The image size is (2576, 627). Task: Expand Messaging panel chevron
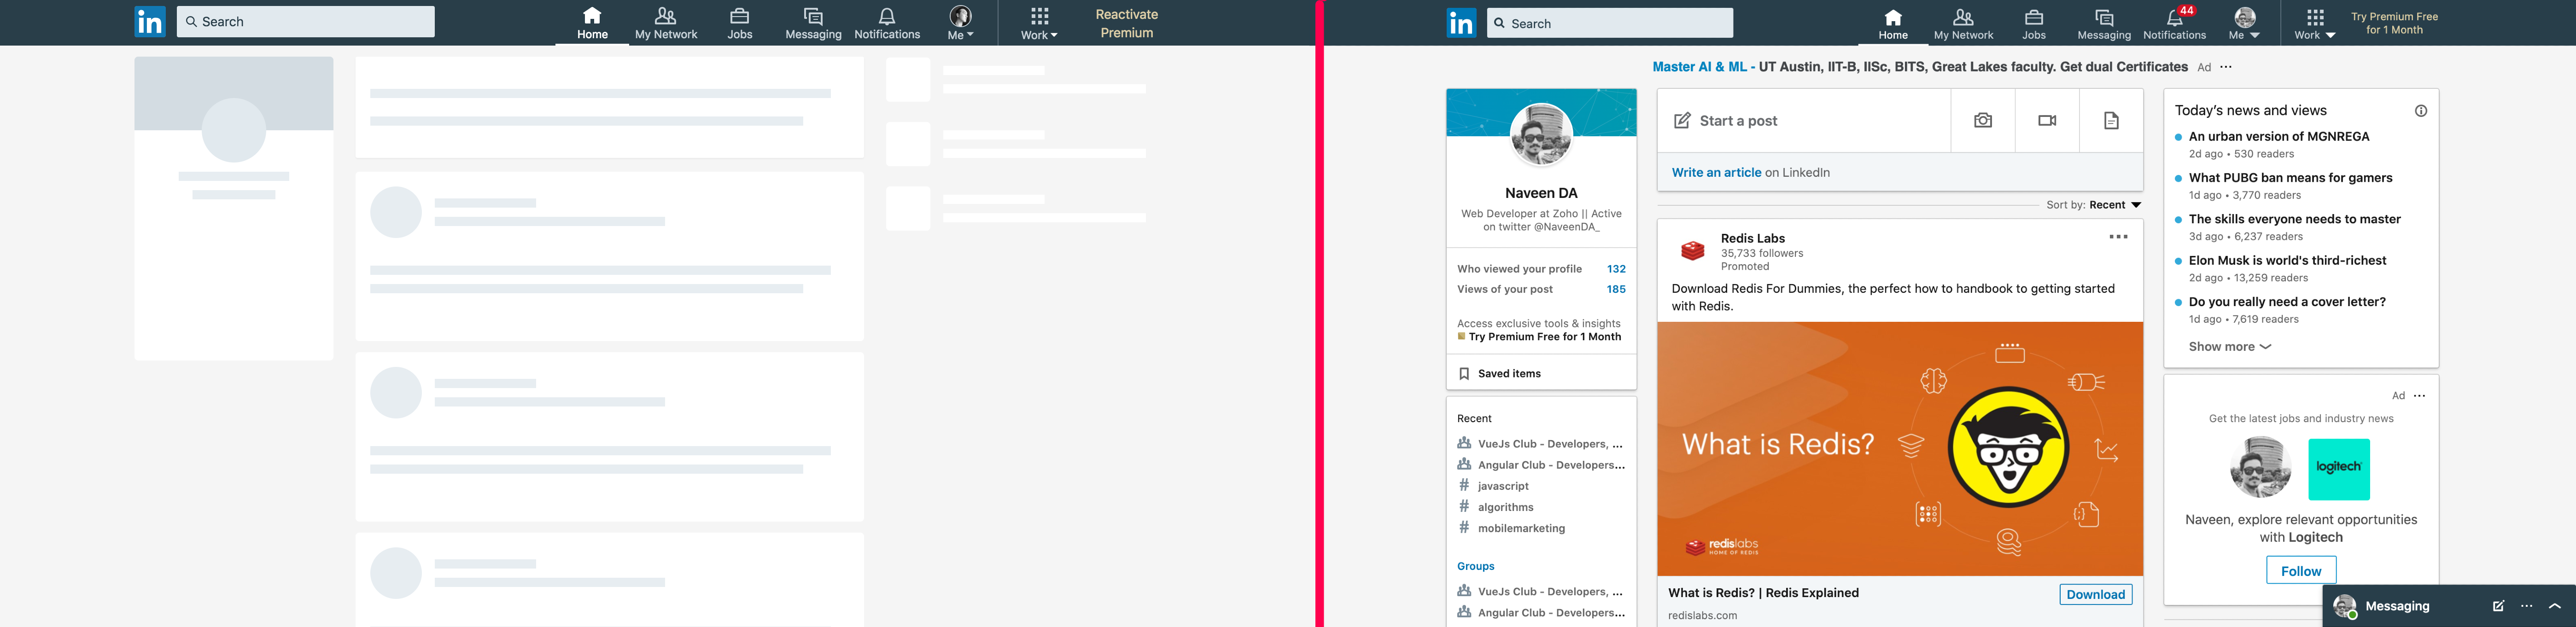point(2555,606)
